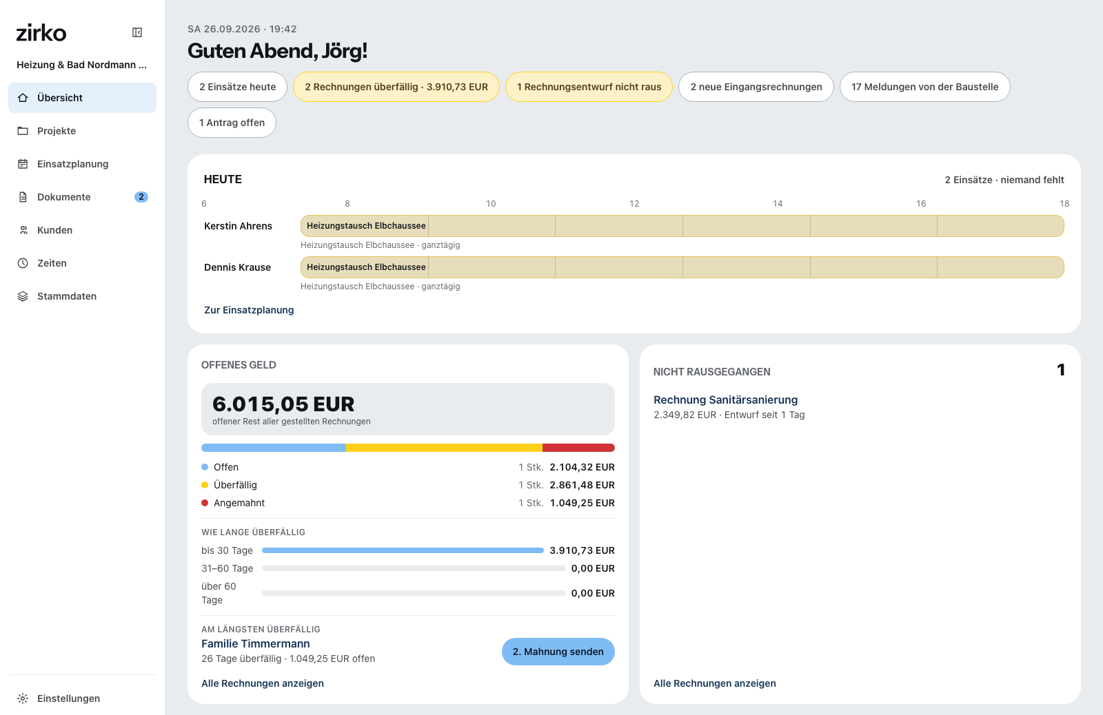Click the yellow Überfällig bar segment
This screenshot has height=715, width=1103.
pyautogui.click(x=444, y=448)
